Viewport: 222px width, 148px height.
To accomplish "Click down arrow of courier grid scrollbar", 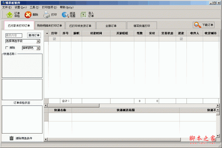I will click(x=218, y=136).
